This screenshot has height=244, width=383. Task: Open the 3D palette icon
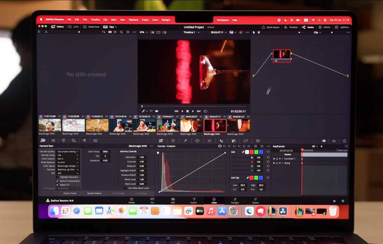258,141
